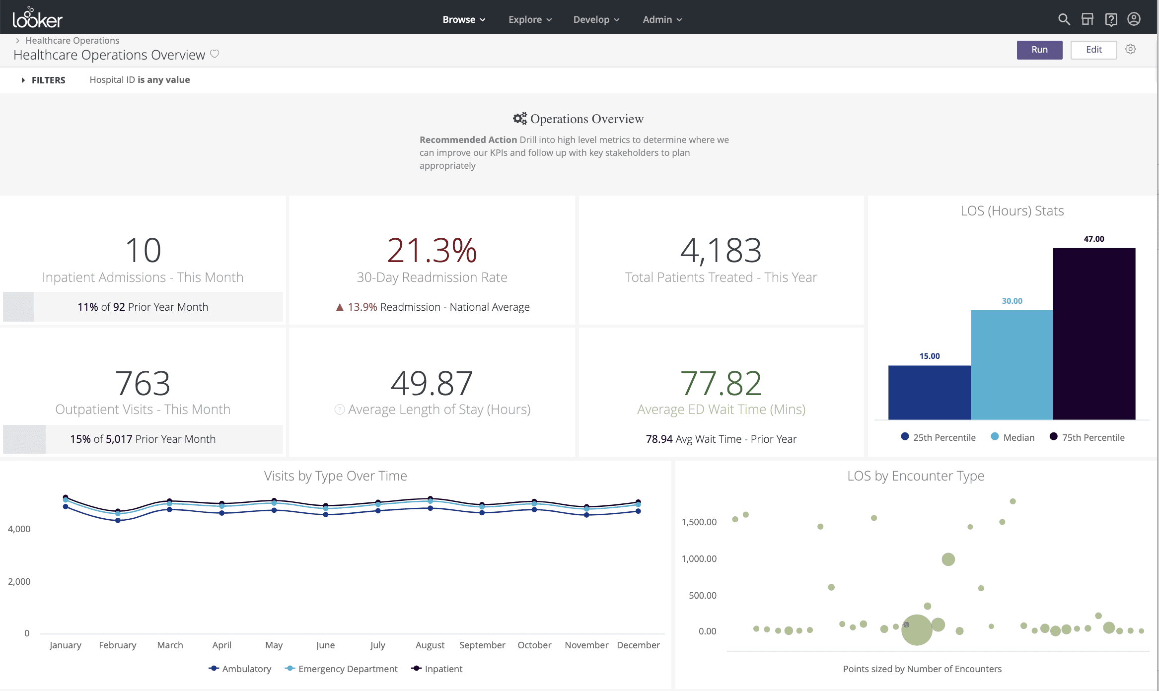Select the Explore menu item
The height and width of the screenshot is (691, 1159).
529,19
